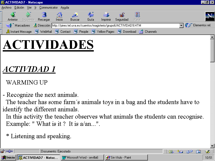Screen dimensions: 215x161
Task: Open the Inicio home page icon
Action: pos(59,15)
